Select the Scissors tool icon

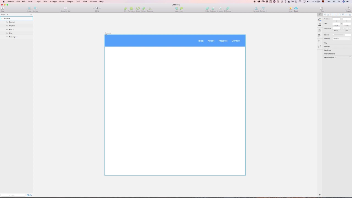pyautogui.click(x=150, y=8)
